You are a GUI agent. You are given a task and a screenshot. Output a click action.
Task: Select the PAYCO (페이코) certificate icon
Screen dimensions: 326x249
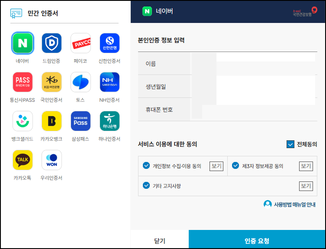click(81, 43)
